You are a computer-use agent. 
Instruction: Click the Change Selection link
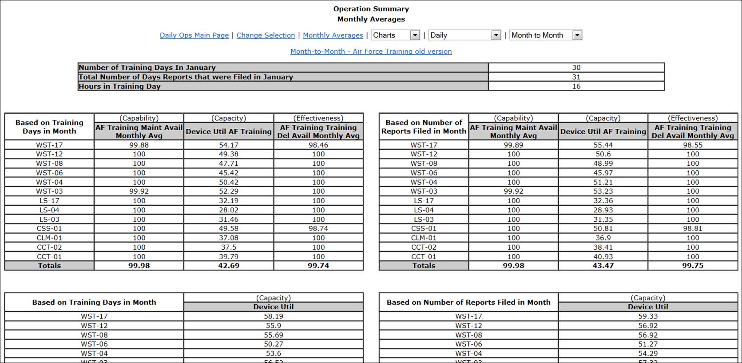pos(266,35)
